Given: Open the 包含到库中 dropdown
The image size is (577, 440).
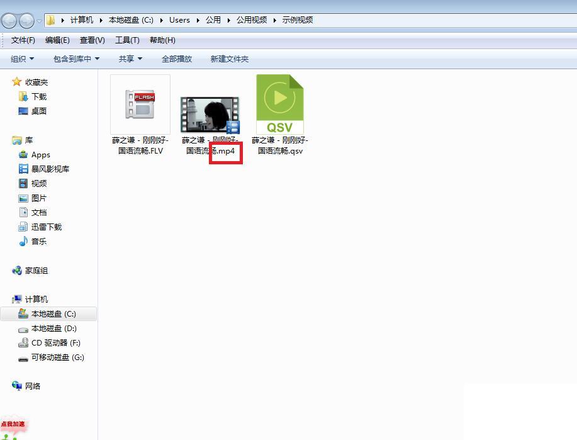Looking at the screenshot, I should pos(76,59).
